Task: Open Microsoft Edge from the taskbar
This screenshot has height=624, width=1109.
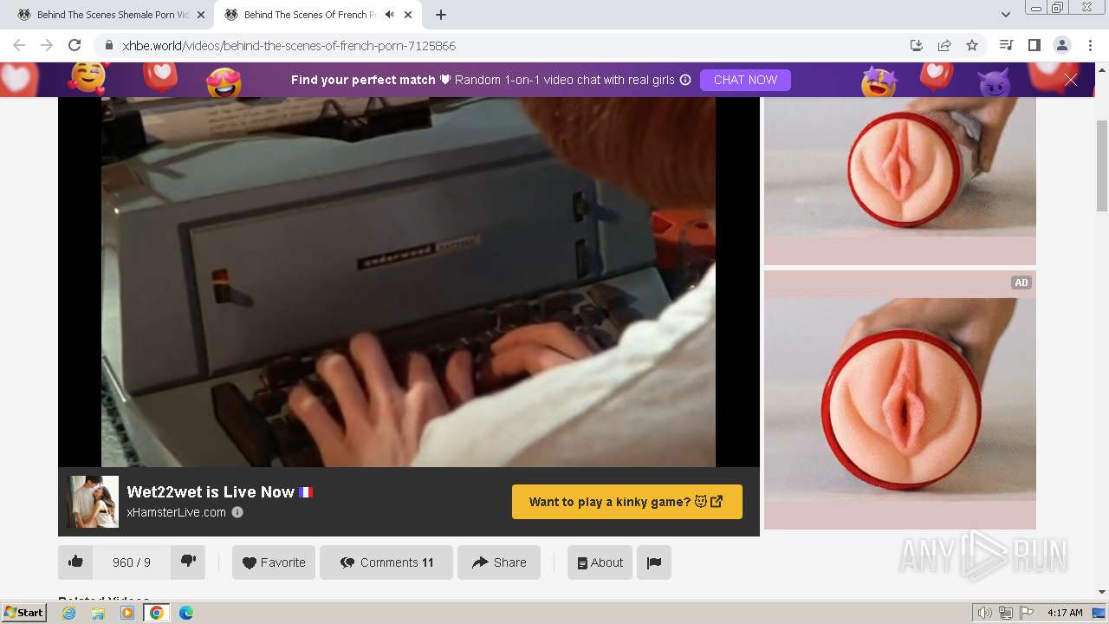Action: point(186,613)
